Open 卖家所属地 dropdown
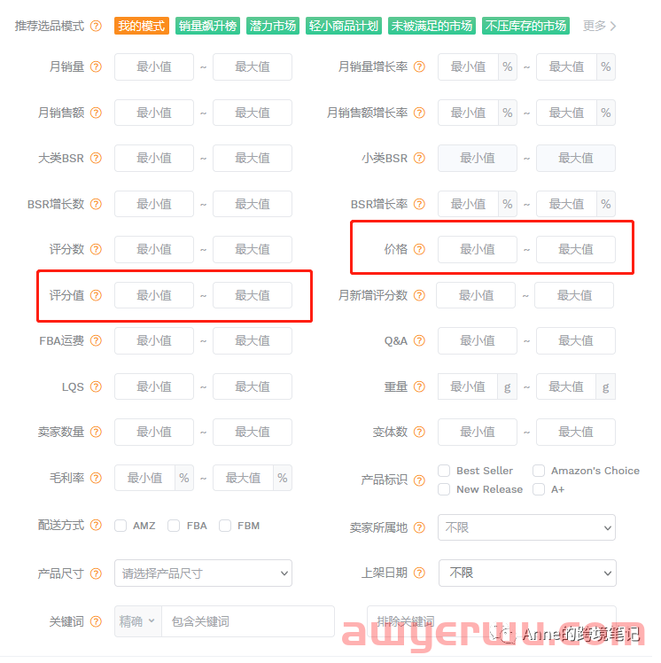Viewport: 661px width, 663px height. (x=526, y=527)
